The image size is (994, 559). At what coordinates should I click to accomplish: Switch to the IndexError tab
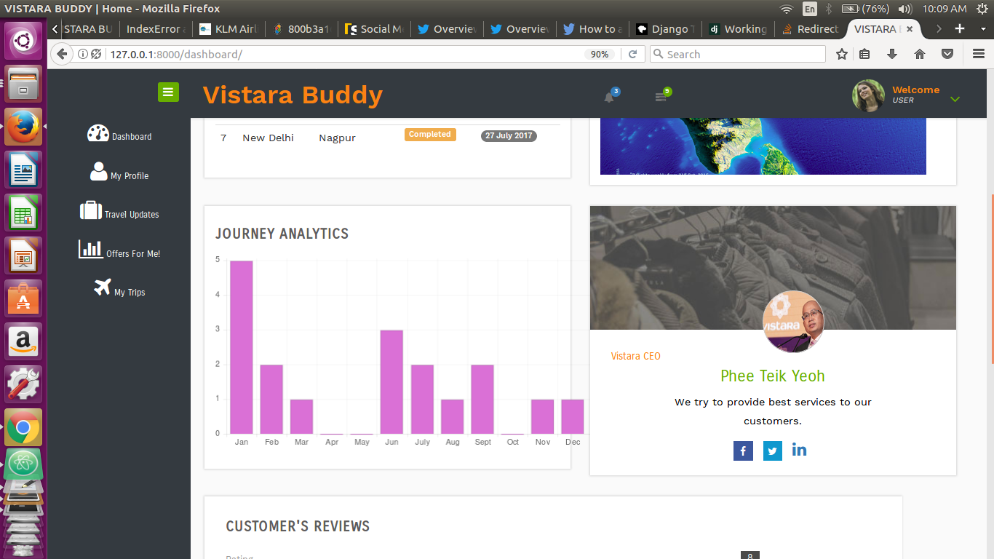pos(155,29)
